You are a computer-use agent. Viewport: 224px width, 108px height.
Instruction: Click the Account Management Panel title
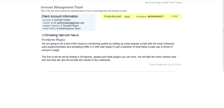pos(62,7)
